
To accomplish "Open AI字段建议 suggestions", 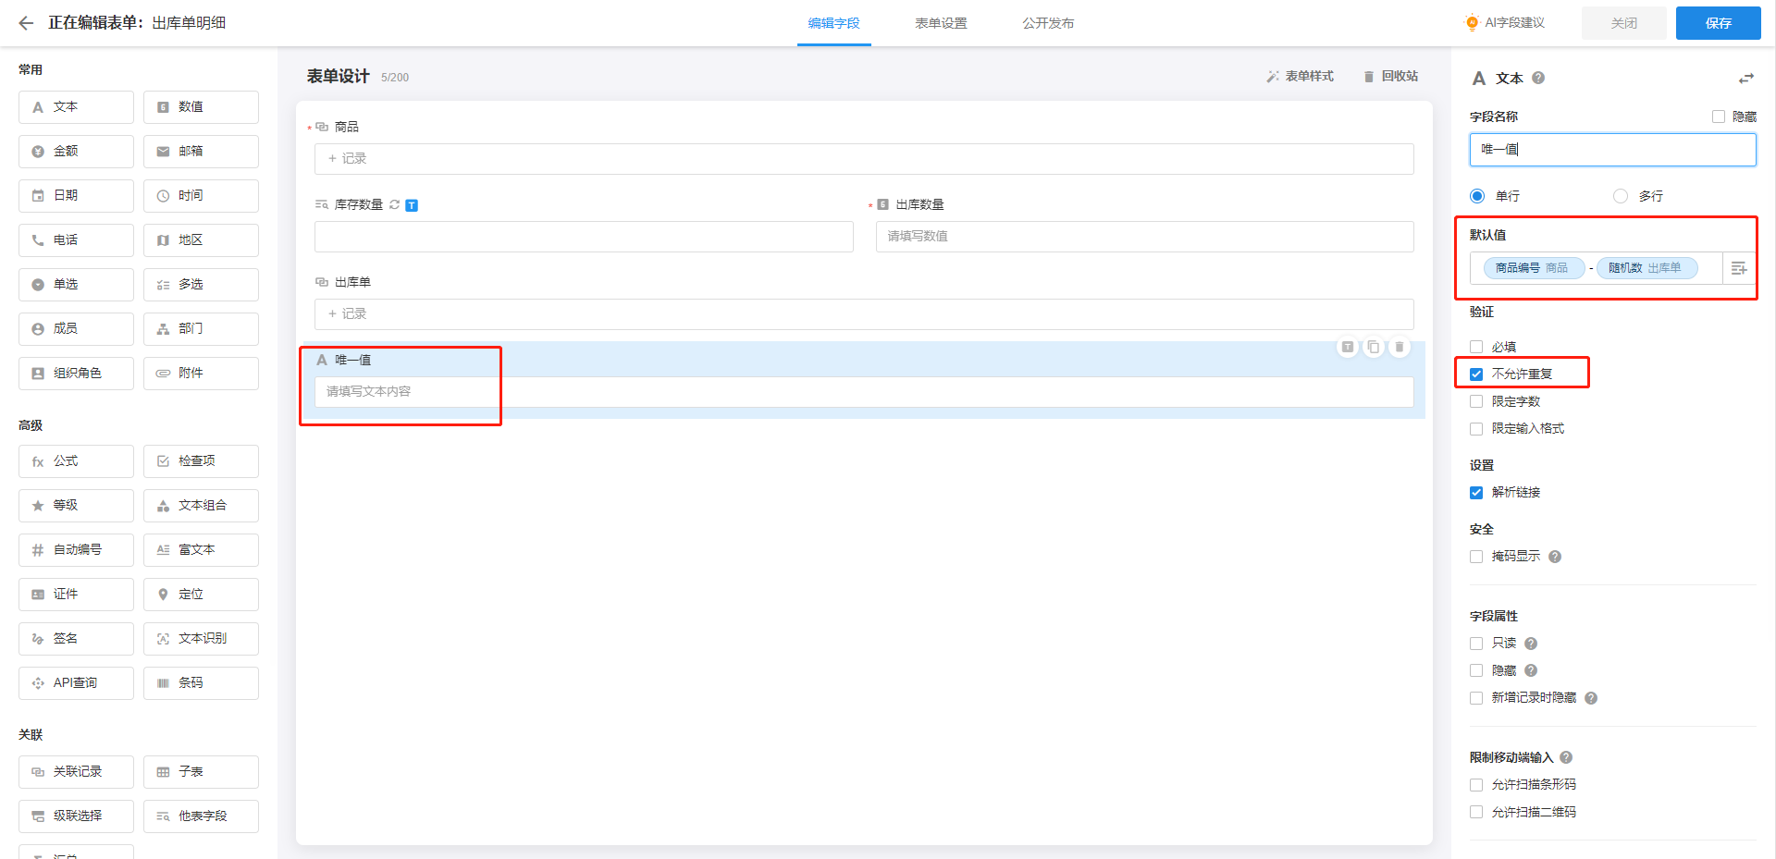I will point(1506,23).
